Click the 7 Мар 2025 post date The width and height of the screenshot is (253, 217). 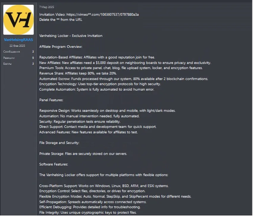pyautogui.click(x=47, y=7)
